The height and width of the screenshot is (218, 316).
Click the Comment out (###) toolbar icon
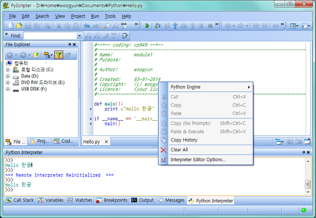coord(276,26)
